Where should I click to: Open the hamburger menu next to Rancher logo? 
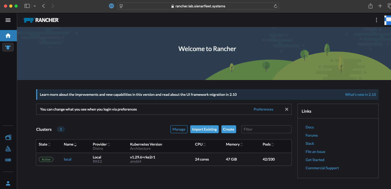coord(8,20)
